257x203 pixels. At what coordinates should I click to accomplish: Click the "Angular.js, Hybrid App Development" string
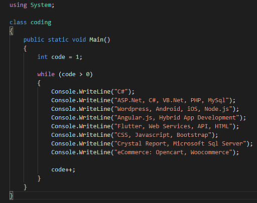[x=177, y=118]
